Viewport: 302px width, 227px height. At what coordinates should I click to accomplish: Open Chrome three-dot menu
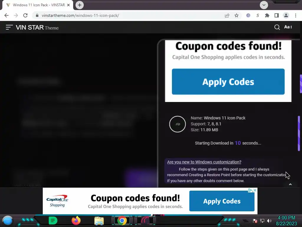296,15
